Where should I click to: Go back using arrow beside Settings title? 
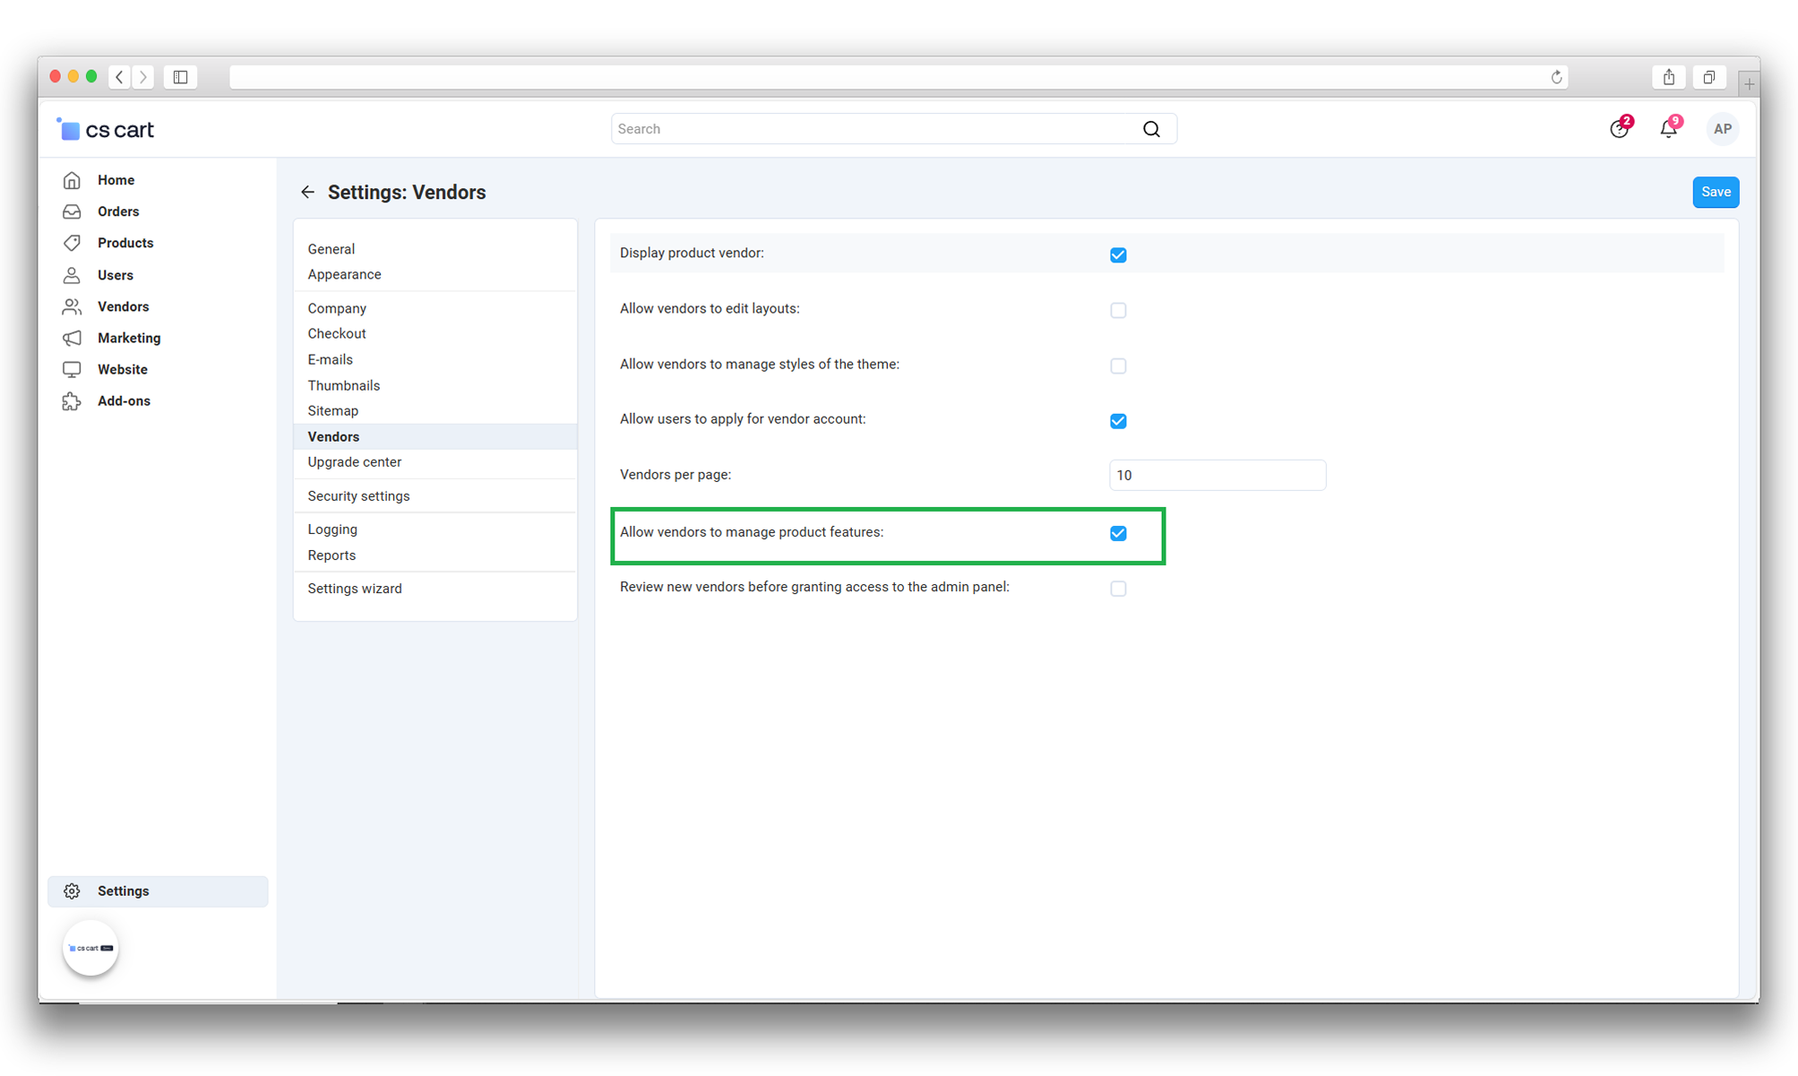tap(307, 192)
